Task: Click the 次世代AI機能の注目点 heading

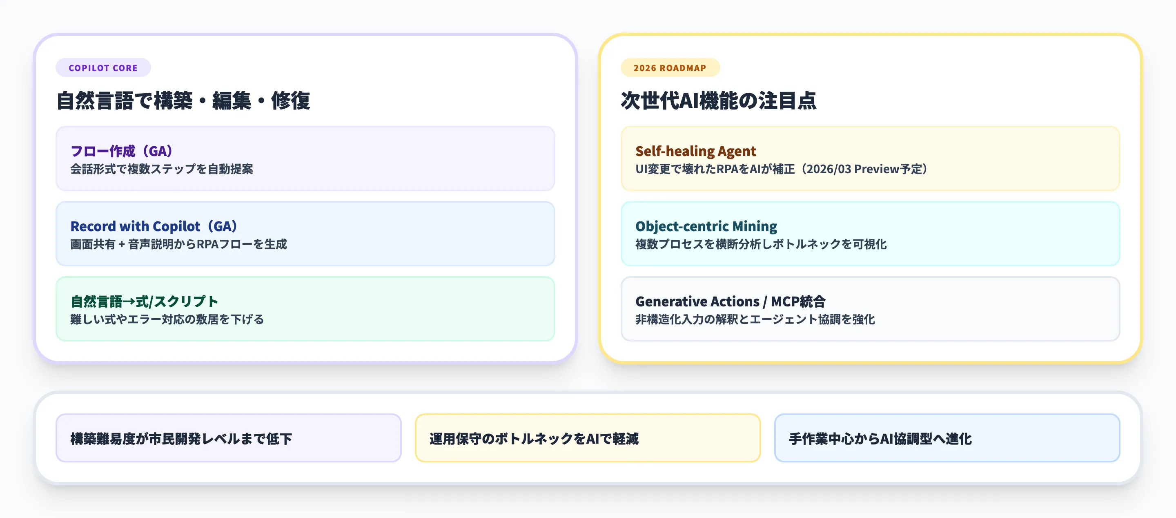Action: (719, 101)
